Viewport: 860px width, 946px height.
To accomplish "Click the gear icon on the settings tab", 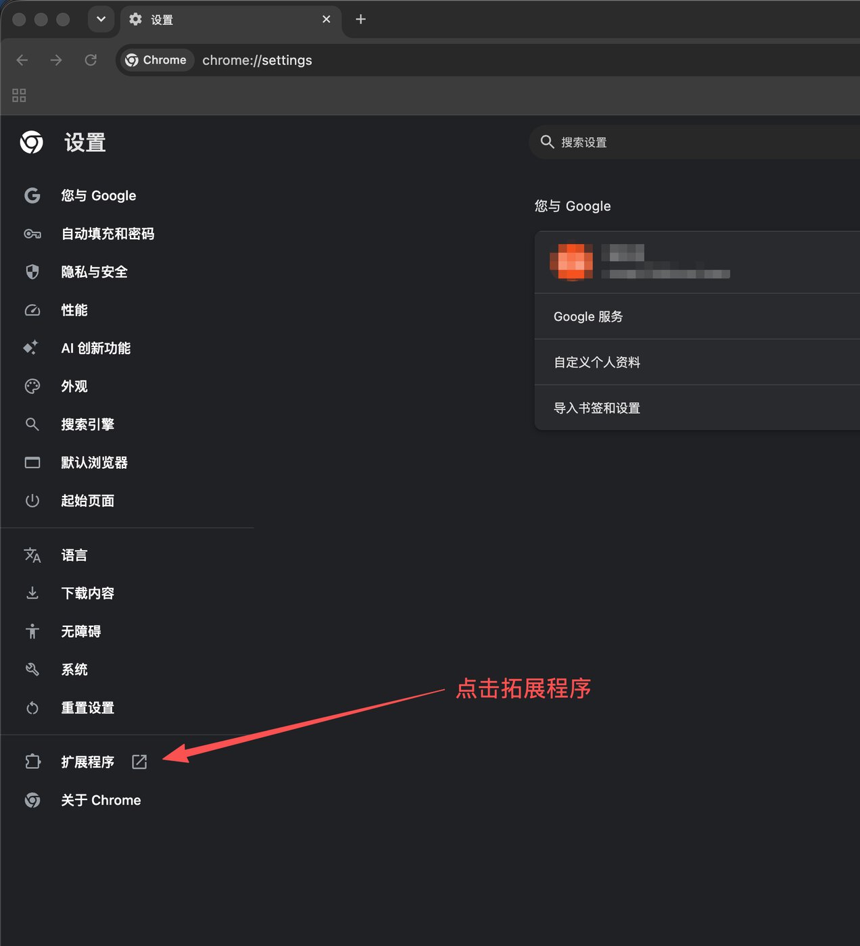I will [x=135, y=19].
